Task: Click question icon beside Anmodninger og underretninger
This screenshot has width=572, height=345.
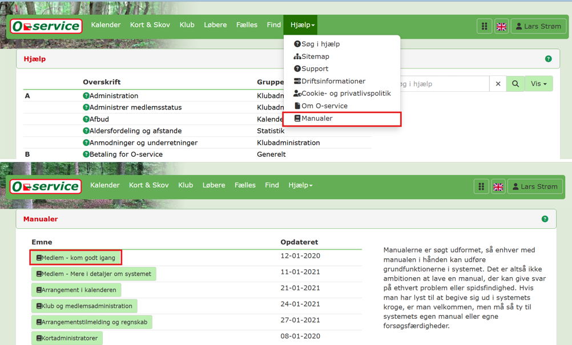Action: (86, 143)
